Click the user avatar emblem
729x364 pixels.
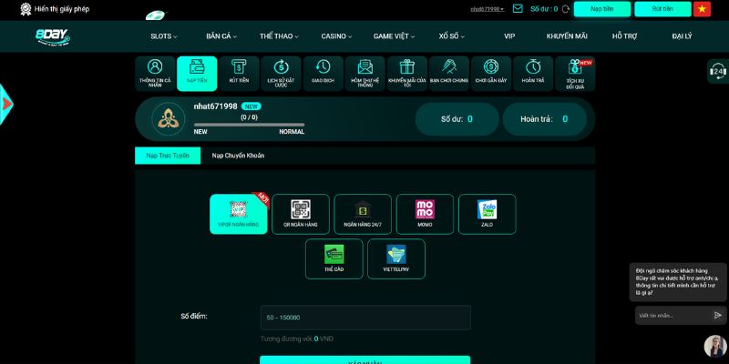point(169,119)
